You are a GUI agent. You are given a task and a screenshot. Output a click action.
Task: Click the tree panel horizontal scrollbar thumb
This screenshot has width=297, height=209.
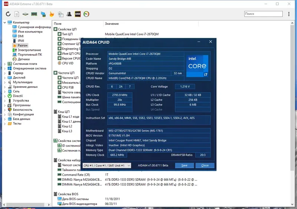click(x=25, y=205)
